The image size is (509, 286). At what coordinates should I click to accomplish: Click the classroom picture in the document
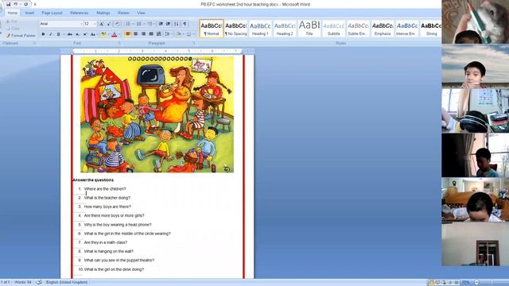click(x=157, y=114)
